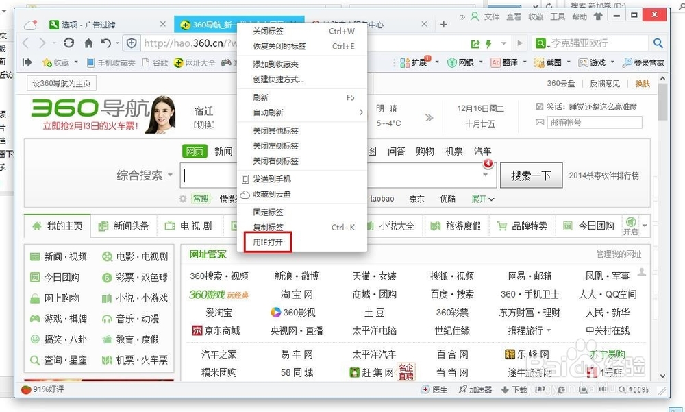The height and width of the screenshot is (412, 685).
Task: Open the 旅游度假 navigation tab
Action: click(x=456, y=226)
